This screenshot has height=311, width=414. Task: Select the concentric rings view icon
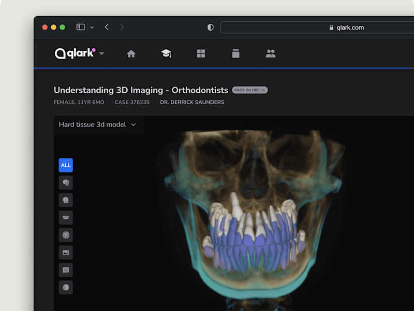pos(66,235)
